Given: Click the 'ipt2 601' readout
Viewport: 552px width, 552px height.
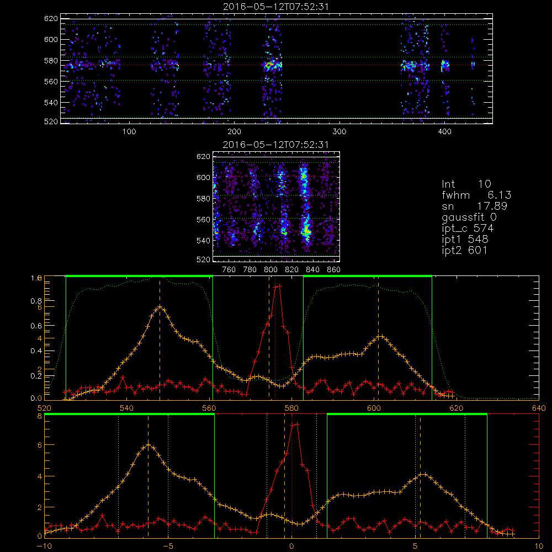Looking at the screenshot, I should (x=464, y=250).
